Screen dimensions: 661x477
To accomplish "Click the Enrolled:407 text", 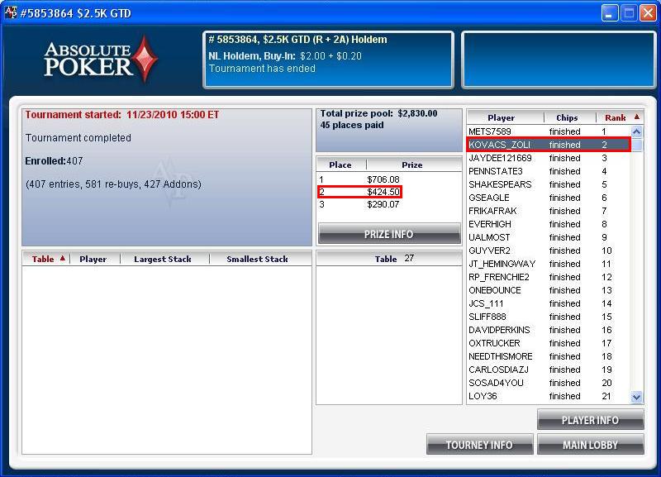I will [54, 161].
